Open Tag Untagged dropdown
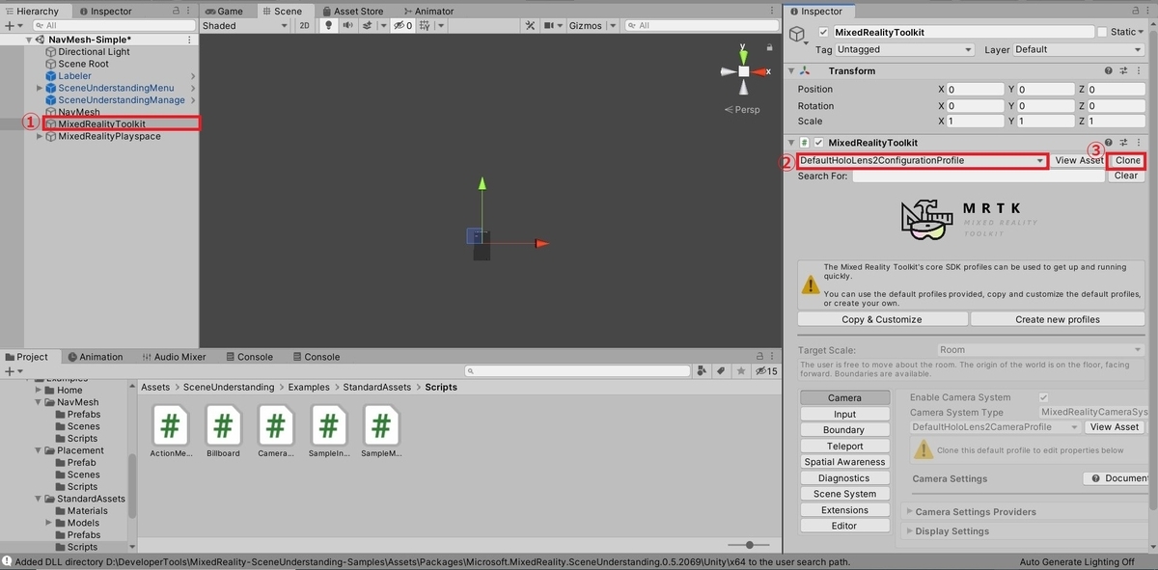1158x570 pixels. [x=905, y=49]
